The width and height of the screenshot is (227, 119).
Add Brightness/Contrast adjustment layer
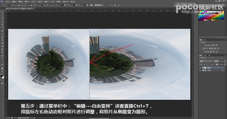pos(205,45)
